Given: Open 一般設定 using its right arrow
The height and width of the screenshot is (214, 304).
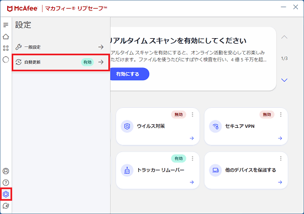Looking at the screenshot, I should (101, 47).
